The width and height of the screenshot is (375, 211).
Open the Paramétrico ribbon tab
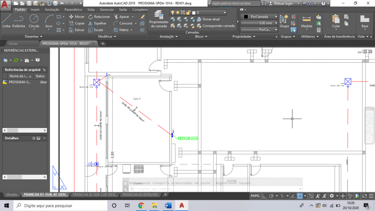(73, 10)
